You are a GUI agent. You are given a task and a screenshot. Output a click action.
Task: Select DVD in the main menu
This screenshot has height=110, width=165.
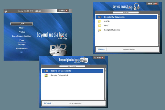pyautogui.click(x=22, y=24)
